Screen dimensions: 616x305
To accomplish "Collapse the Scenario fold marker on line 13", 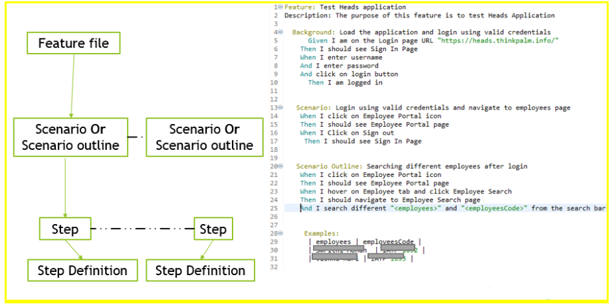I will pos(280,107).
